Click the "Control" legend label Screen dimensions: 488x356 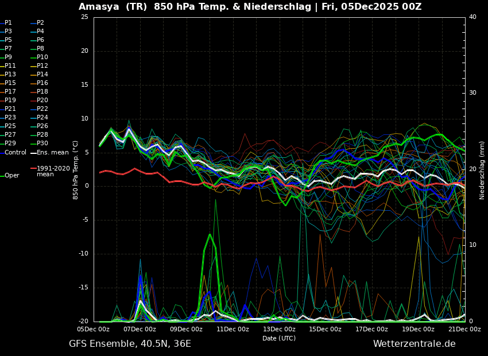[16, 153]
